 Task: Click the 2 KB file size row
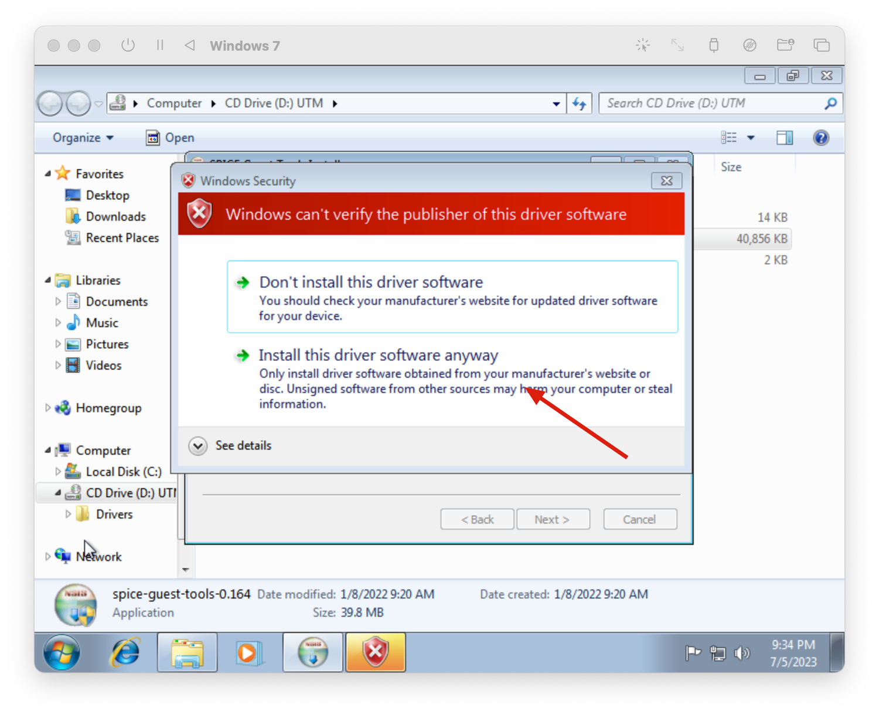pyautogui.click(x=775, y=260)
